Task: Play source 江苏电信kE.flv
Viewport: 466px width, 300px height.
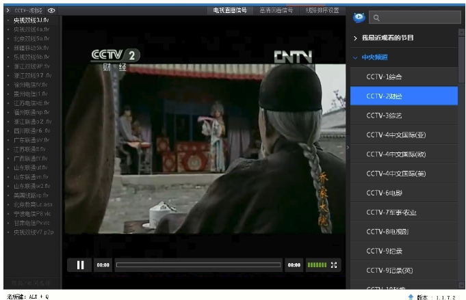Action: [x=31, y=103]
